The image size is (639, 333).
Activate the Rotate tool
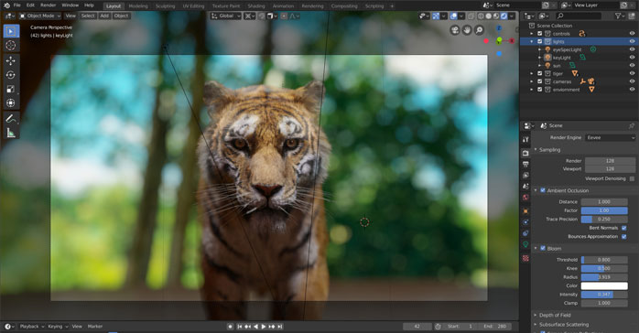(11, 75)
